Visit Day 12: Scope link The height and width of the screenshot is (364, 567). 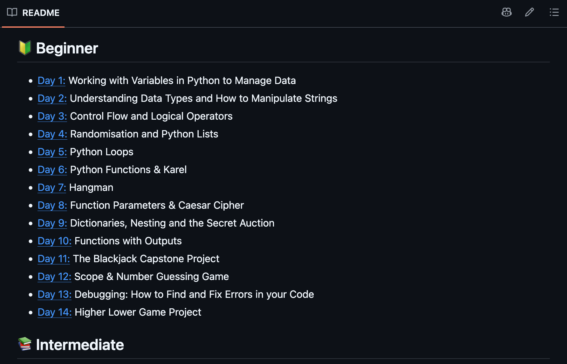54,276
